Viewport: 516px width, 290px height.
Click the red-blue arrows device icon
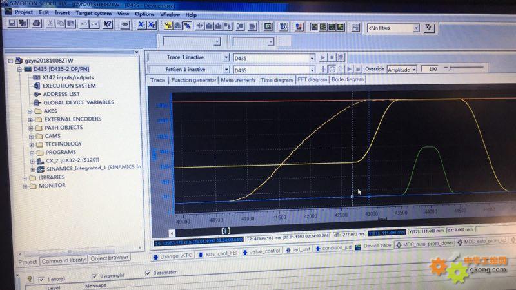pyautogui.click(x=299, y=26)
